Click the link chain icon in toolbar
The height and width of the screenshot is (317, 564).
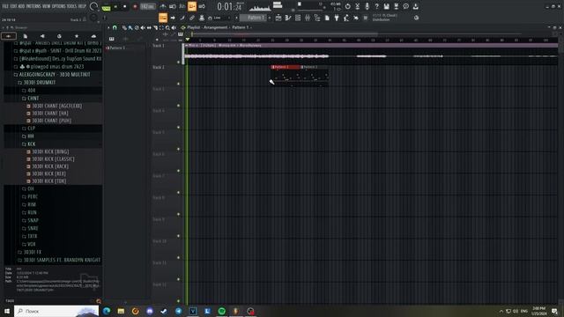tap(192, 18)
